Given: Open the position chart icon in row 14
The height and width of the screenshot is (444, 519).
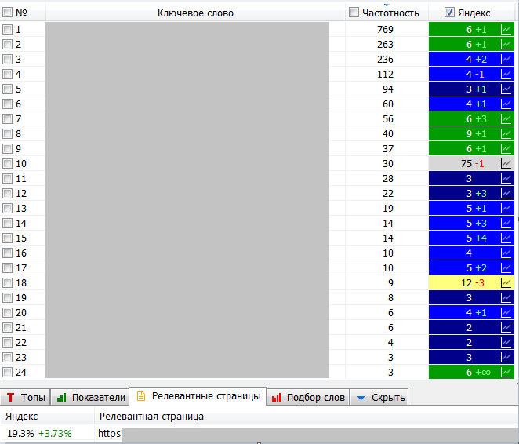Looking at the screenshot, I should coord(506,223).
